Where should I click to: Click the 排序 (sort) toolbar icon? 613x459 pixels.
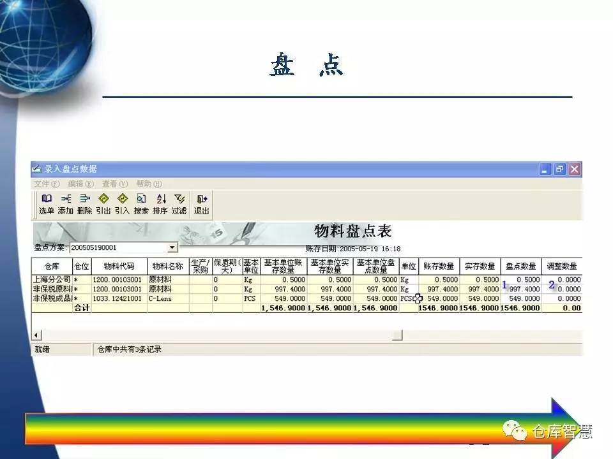pyautogui.click(x=160, y=203)
